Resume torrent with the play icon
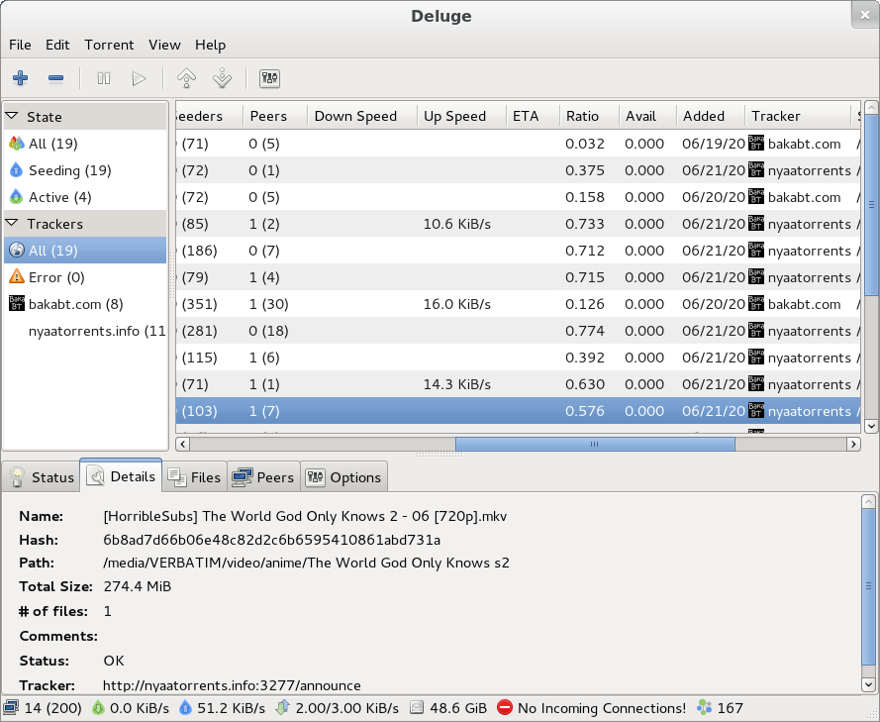Viewport: 880px width, 722px height. tap(139, 78)
